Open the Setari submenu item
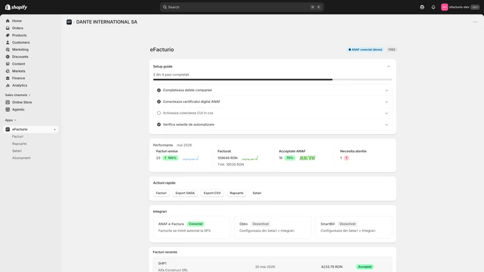 pyautogui.click(x=17, y=151)
